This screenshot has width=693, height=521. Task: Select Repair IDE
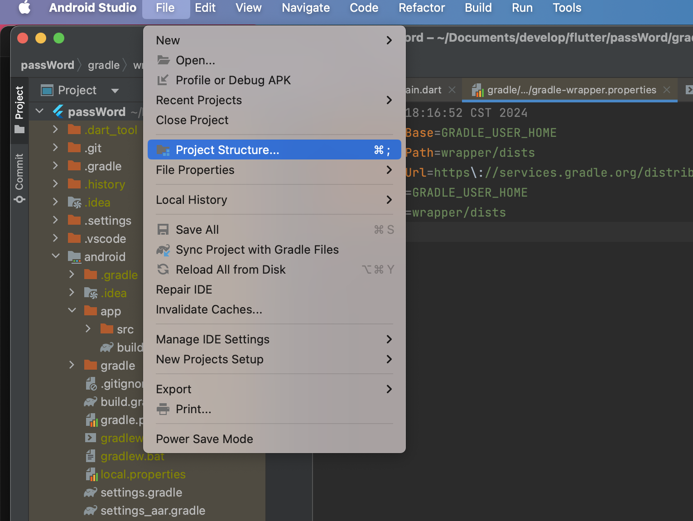click(x=274, y=289)
